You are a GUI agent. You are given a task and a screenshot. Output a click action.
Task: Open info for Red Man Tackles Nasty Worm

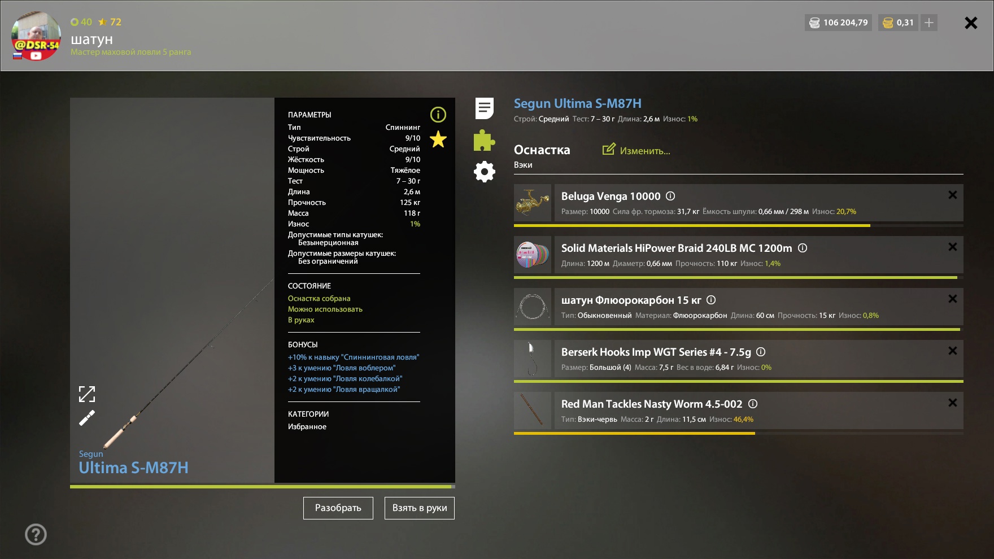753,404
